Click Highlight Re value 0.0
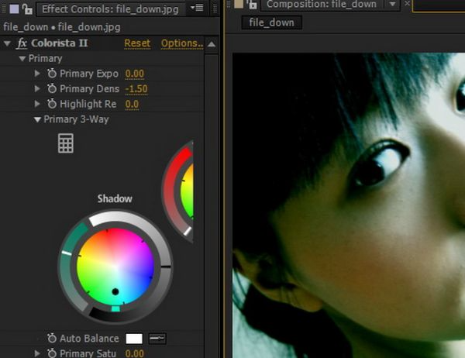The width and height of the screenshot is (465, 358). pos(132,104)
